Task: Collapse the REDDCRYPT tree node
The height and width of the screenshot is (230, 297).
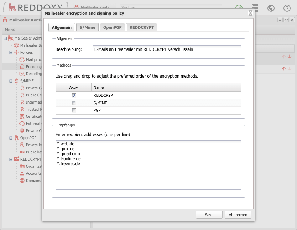Action: pyautogui.click(x=11, y=160)
